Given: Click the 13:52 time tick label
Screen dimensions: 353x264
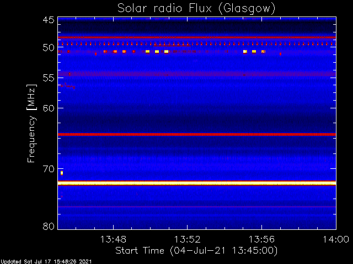Looking at the screenshot, I should tap(188, 239).
